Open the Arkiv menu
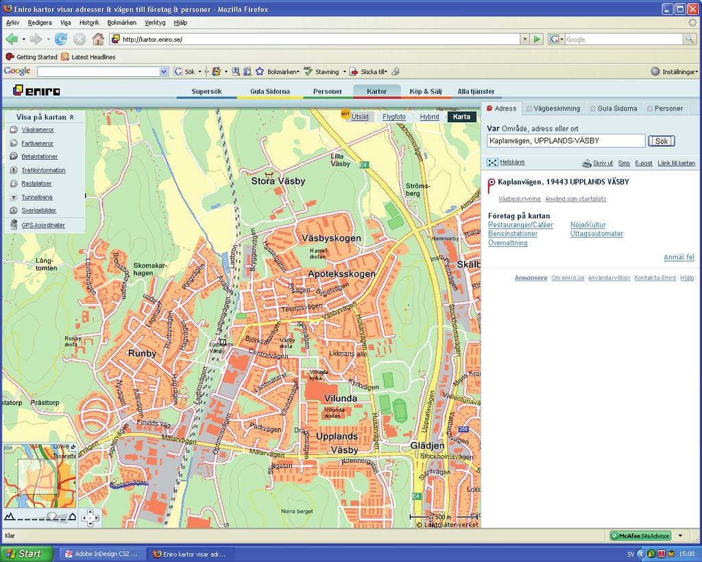 (12, 23)
